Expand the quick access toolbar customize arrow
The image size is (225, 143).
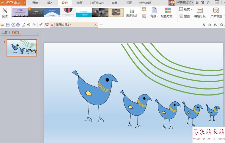pyautogui.click(x=41, y=25)
